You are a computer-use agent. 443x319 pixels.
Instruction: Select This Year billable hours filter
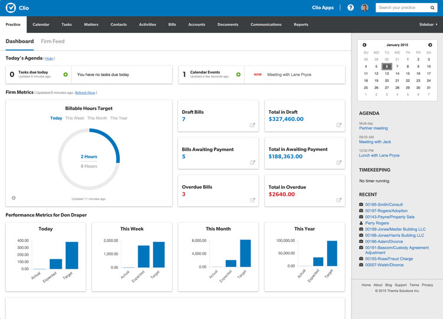pos(119,118)
